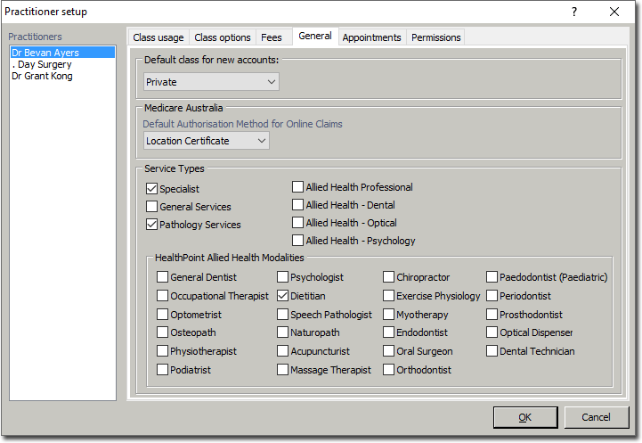Screen dimensions: 642x443
Task: Toggle the Dietitian modality checkbox
Action: [x=283, y=296]
